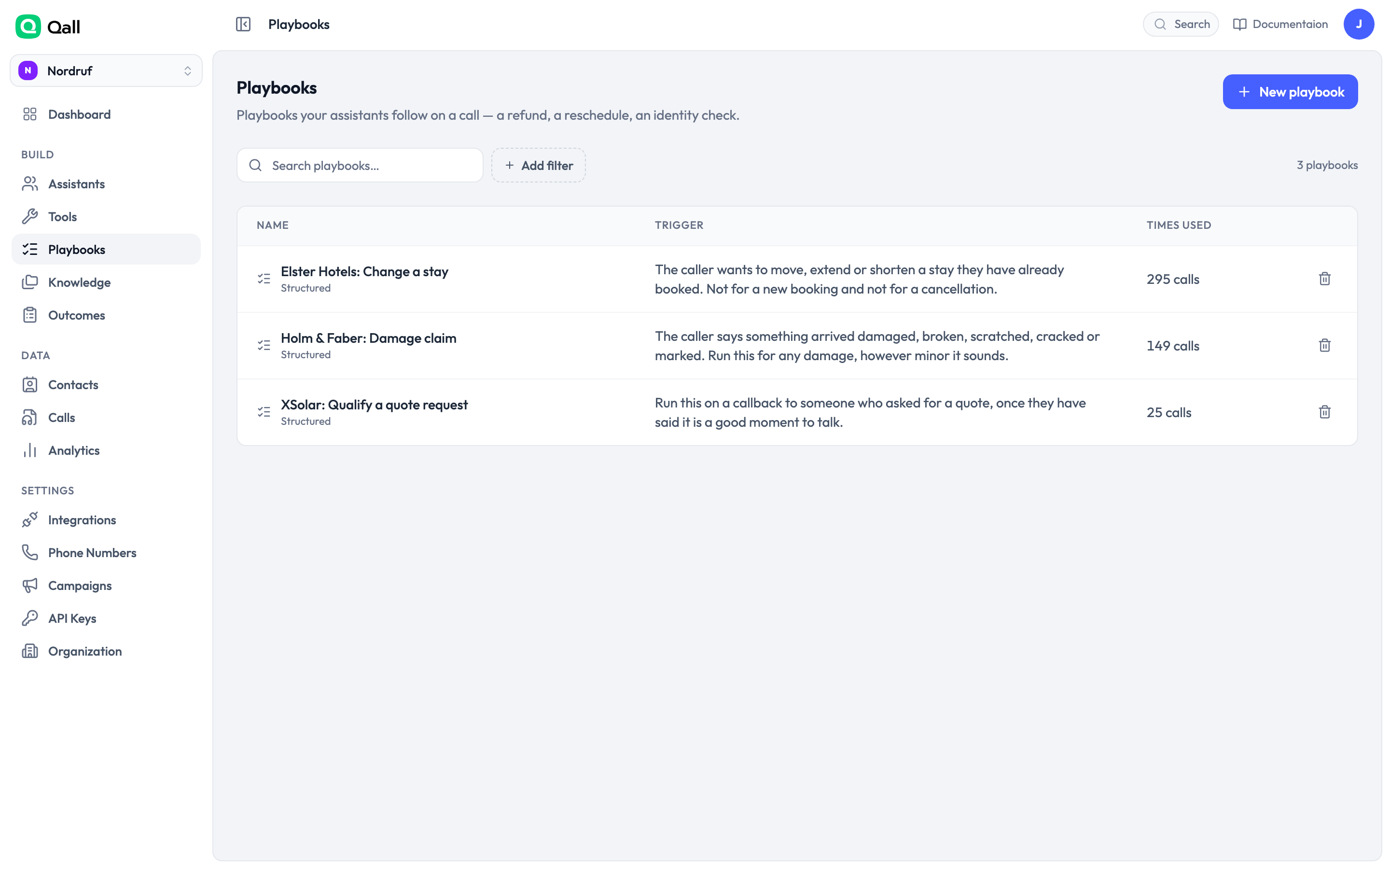Click the 3 playbooks count label
This screenshot has height=869, width=1390.
[1326, 165]
